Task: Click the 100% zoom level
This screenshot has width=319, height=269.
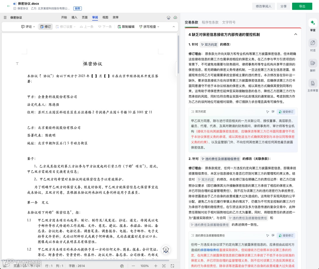Action: (144, 266)
